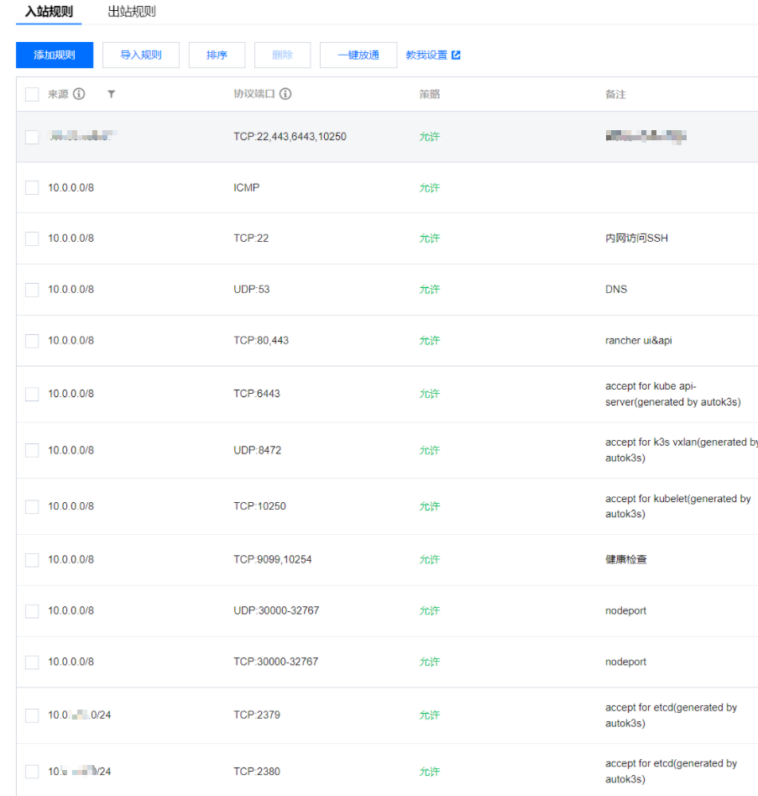Click the UDP:8472 port cell
758x796 pixels.
tap(257, 450)
